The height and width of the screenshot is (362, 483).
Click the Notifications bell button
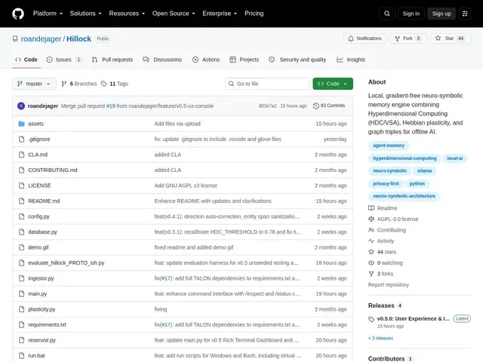pos(365,38)
